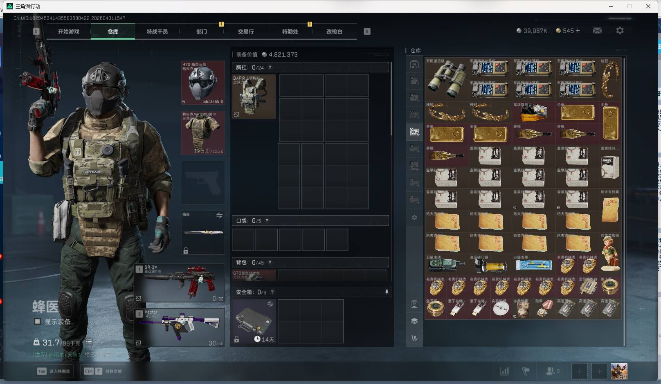Image resolution: width=661 pixels, height=384 pixels.
Task: Click the help question mark beside 安全箱
Action: click(x=272, y=292)
